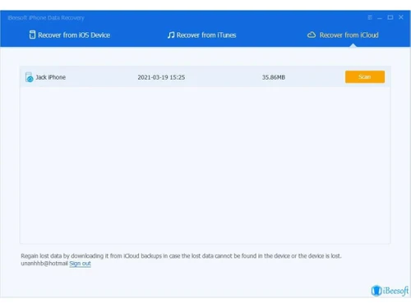Screen dimensions: 411x308
Task: Click the iBeesoft iPhone Data Recovery title
Action: pos(46,18)
